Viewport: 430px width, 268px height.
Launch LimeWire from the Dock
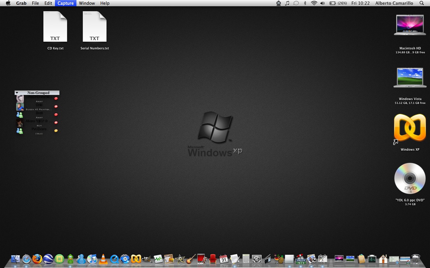pos(59,259)
